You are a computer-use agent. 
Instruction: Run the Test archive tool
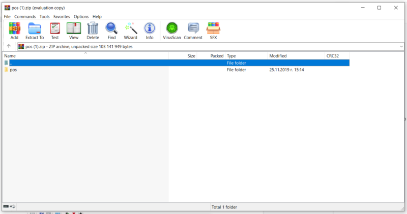point(54,30)
